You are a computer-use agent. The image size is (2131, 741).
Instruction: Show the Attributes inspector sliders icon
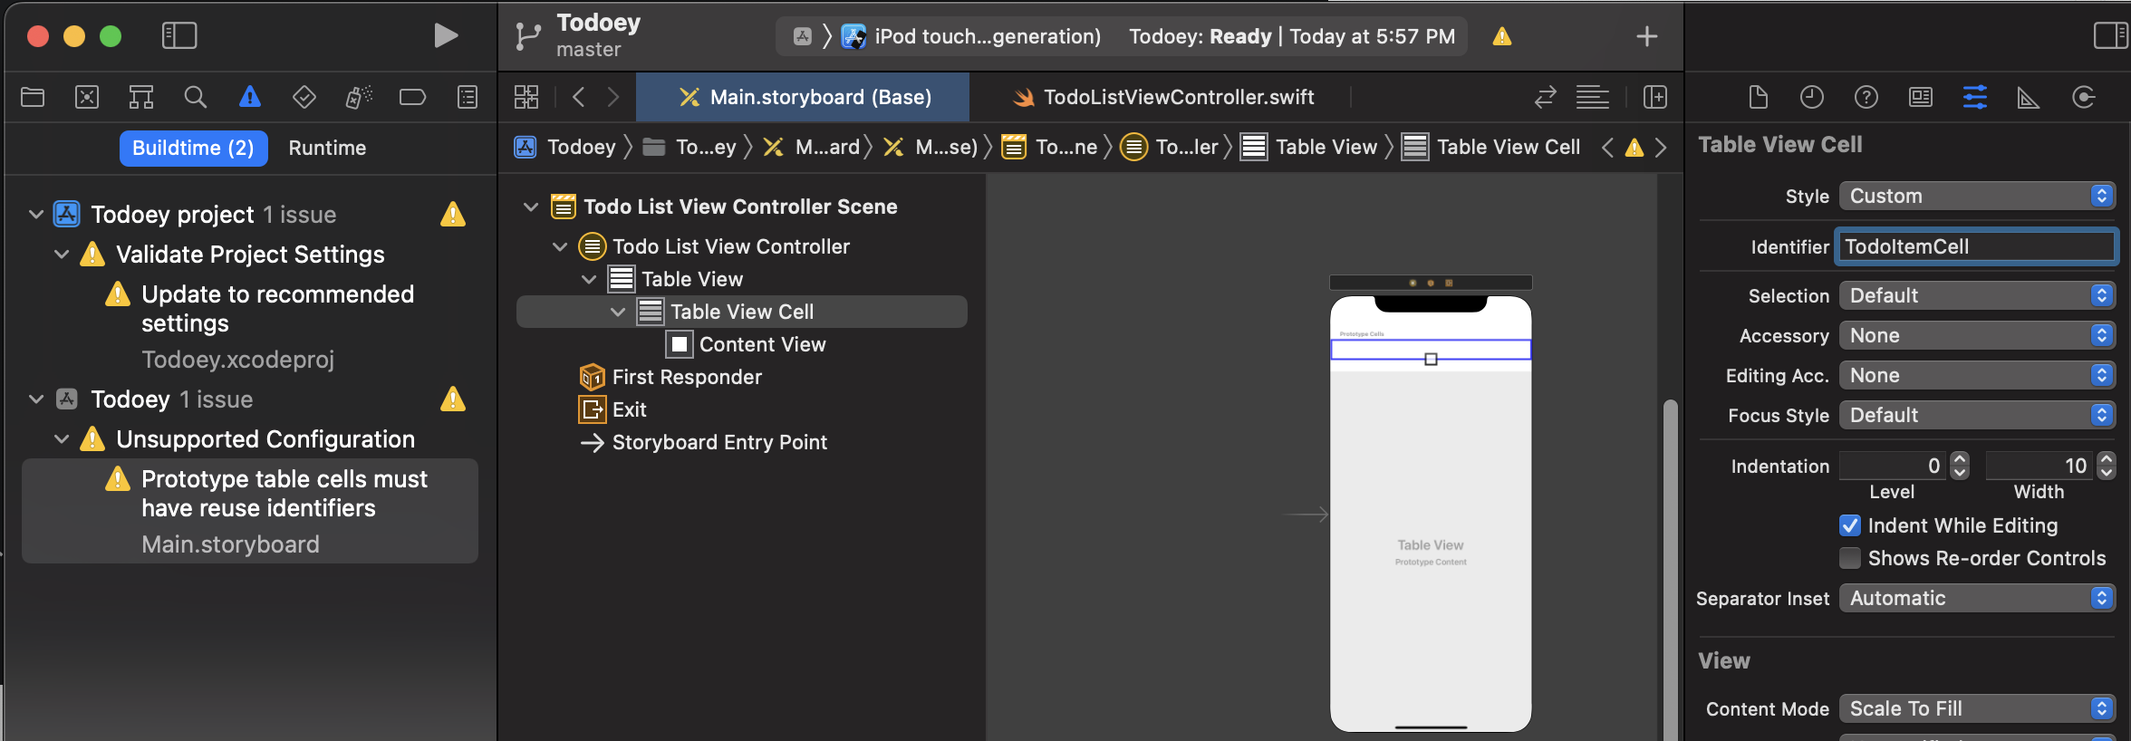(1975, 97)
